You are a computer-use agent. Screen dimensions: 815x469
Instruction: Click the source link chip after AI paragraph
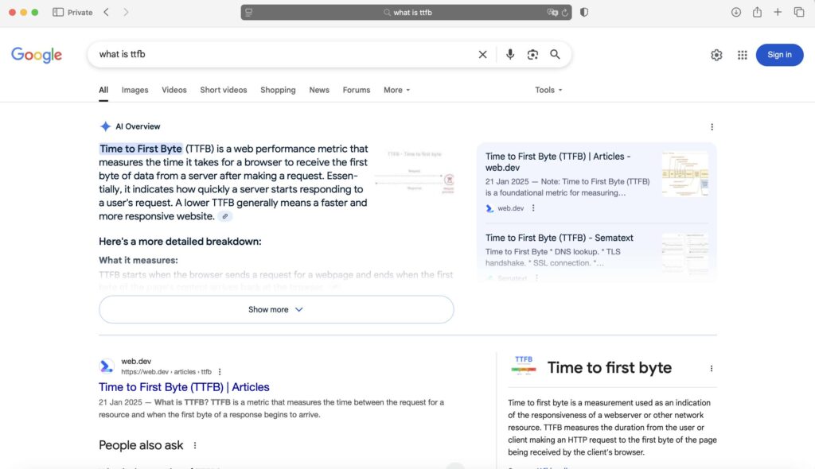[224, 216]
